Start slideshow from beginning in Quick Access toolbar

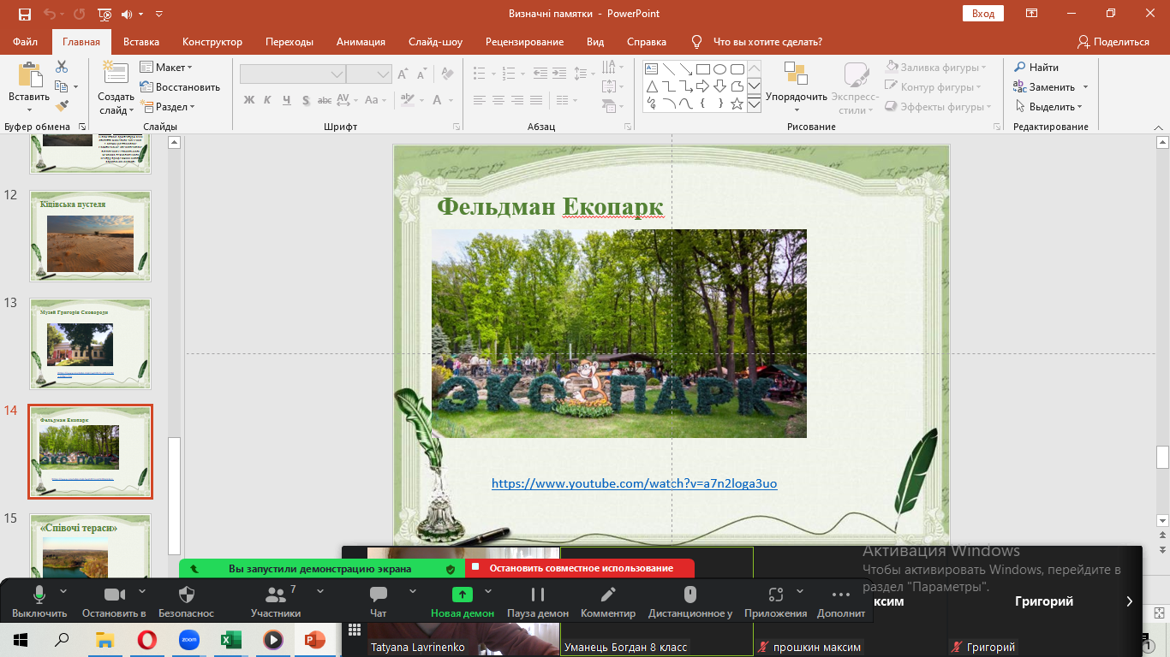click(104, 14)
